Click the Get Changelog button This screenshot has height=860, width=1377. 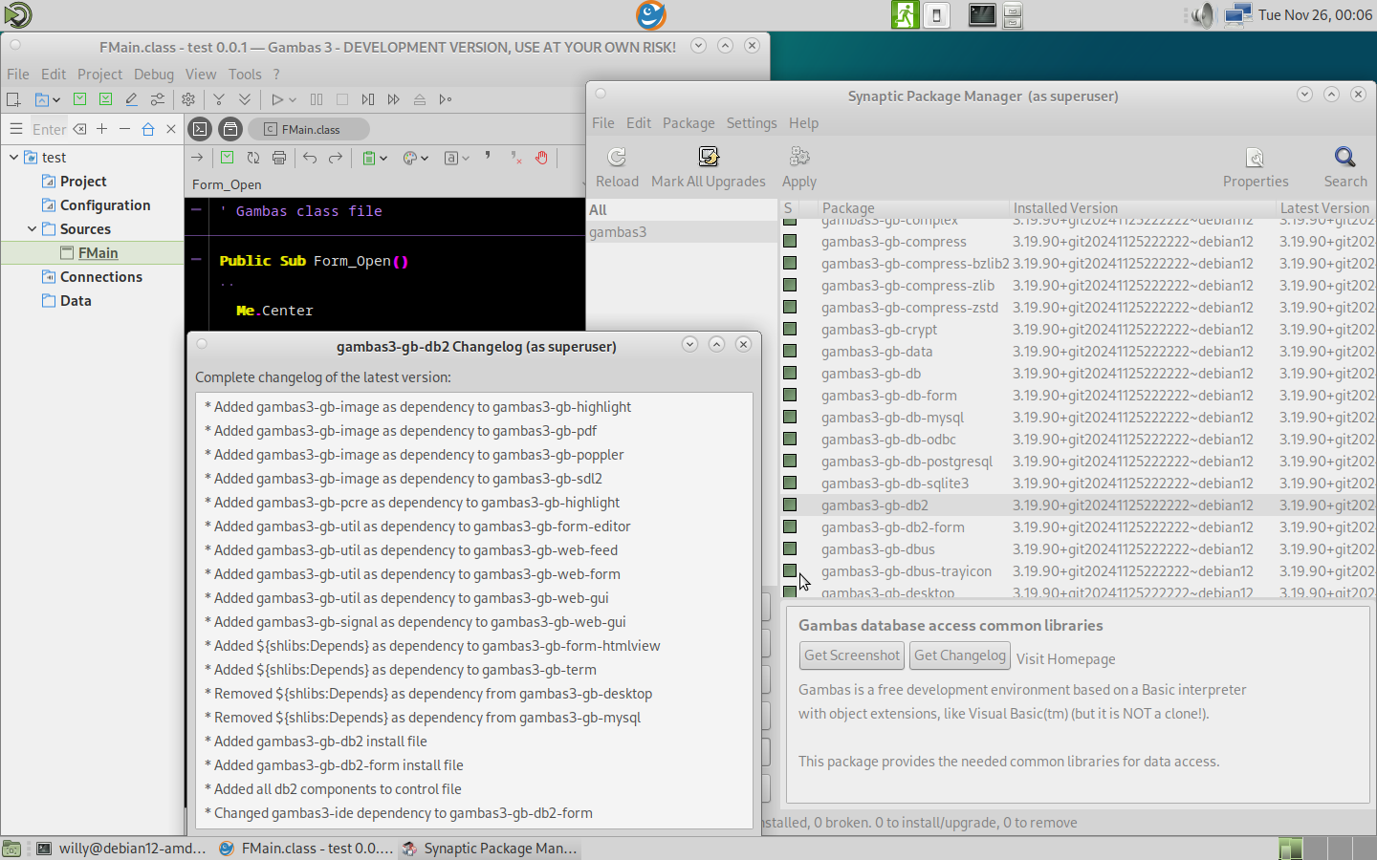coord(960,656)
